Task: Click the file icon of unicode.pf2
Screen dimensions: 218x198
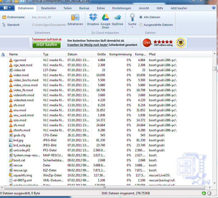Action: 11,150
